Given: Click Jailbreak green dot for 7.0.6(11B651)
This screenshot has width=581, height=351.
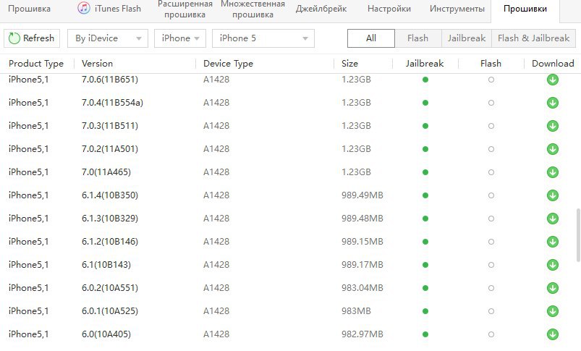Looking at the screenshot, I should 425,80.
